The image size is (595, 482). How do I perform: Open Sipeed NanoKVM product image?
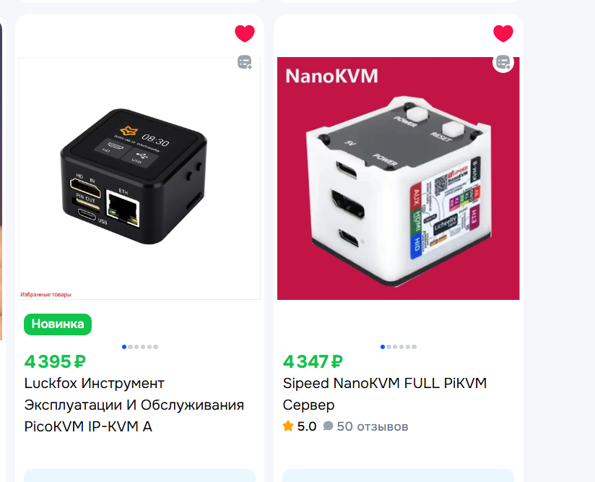point(398,178)
